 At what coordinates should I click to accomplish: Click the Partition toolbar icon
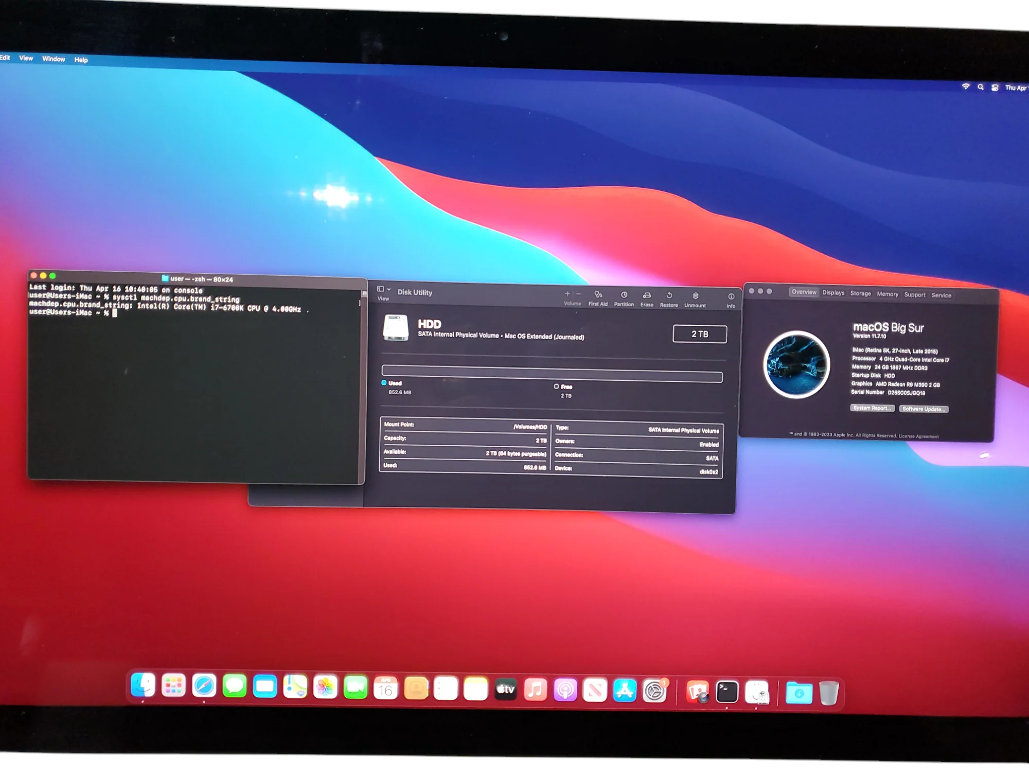point(624,295)
